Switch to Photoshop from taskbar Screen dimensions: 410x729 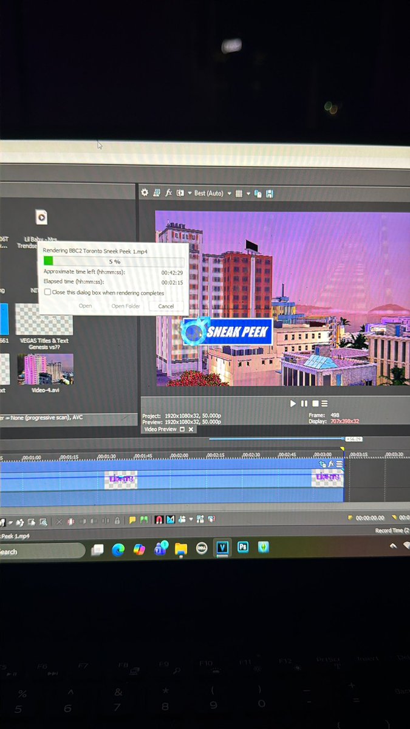point(243,547)
